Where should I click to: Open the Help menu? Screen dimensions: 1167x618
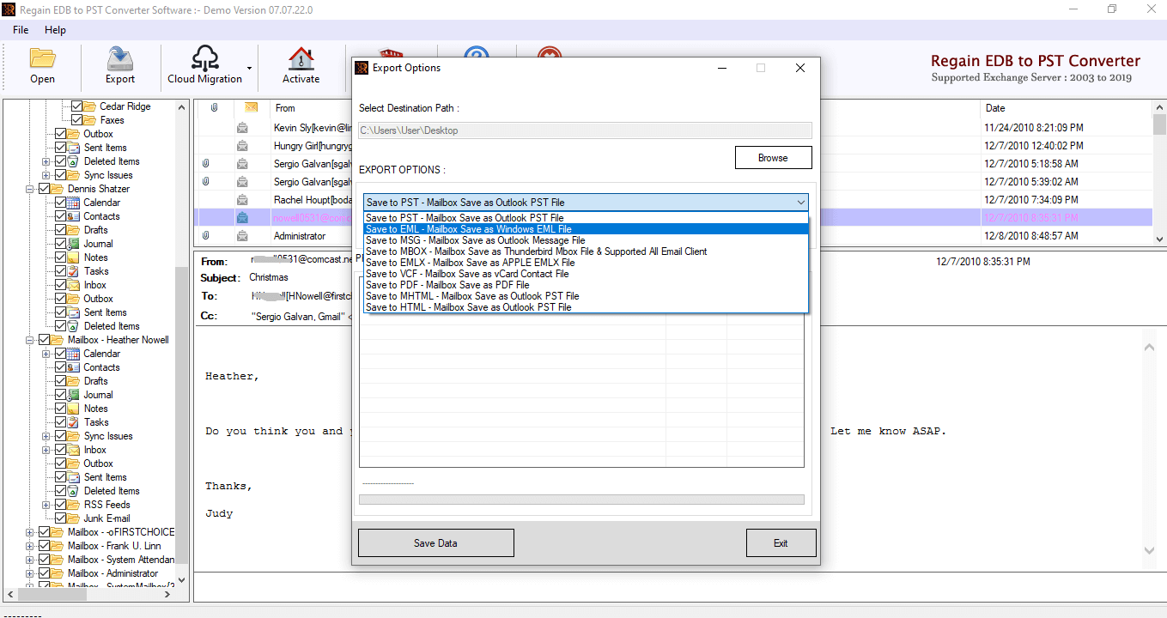click(55, 30)
